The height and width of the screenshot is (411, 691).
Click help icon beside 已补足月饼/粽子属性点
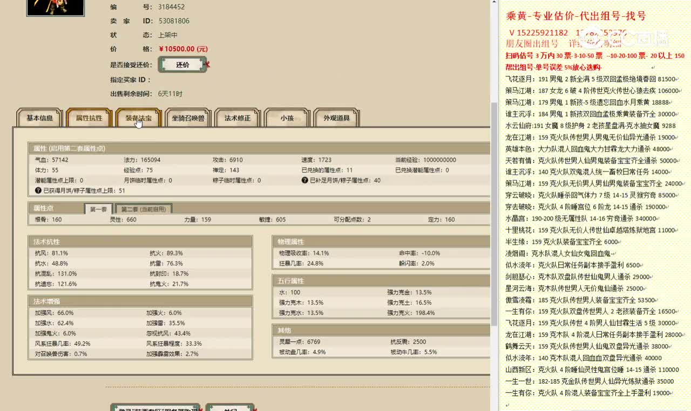[305, 180]
